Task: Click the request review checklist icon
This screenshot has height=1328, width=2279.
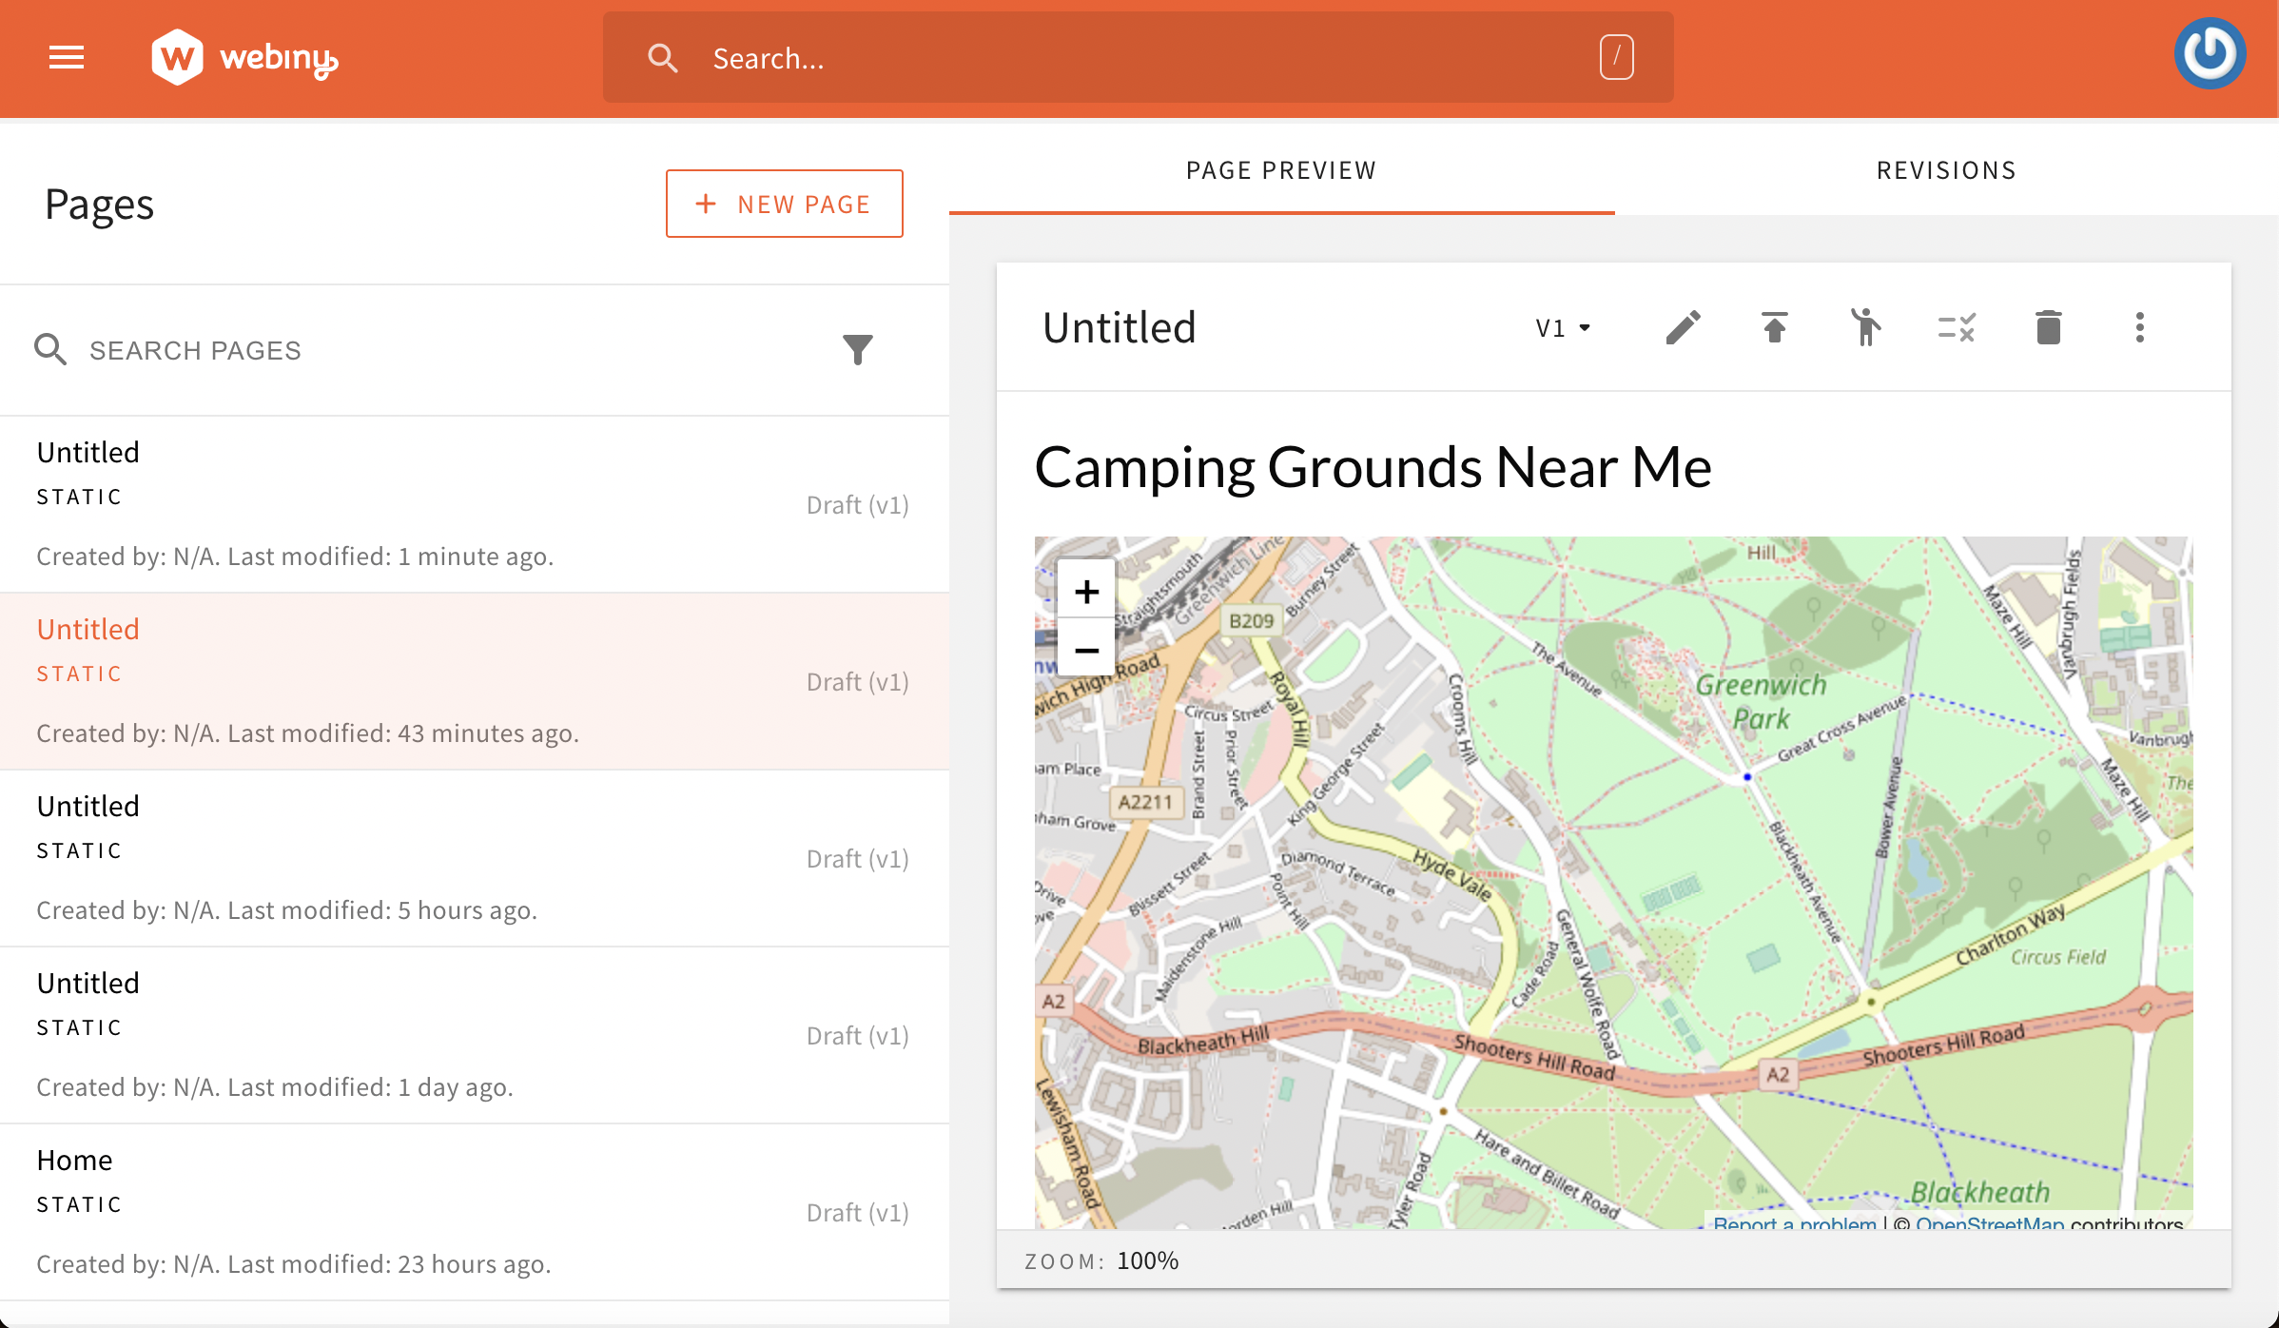Action: [1957, 328]
